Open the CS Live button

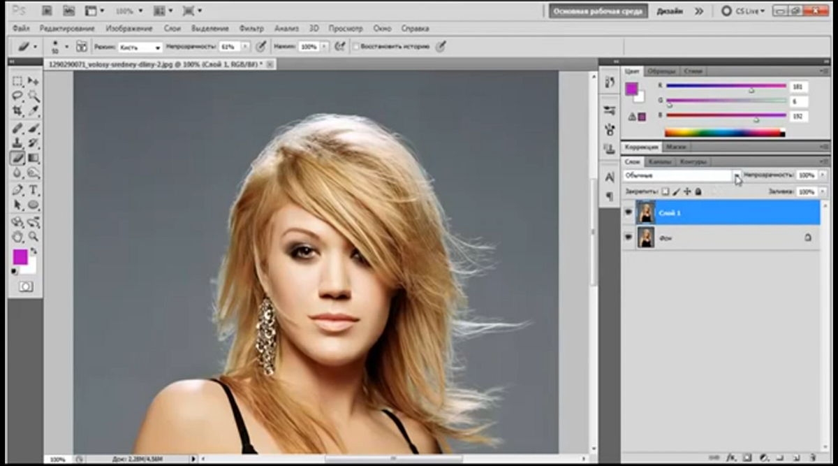[743, 11]
